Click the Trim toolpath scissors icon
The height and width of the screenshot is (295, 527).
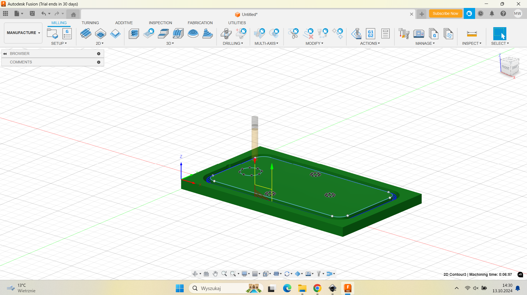click(x=293, y=34)
